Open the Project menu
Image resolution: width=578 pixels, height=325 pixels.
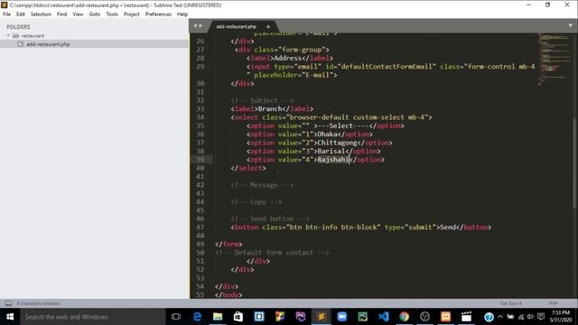(132, 14)
